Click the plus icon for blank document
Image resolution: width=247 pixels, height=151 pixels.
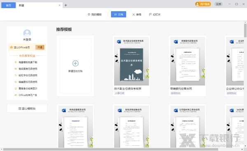click(75, 63)
